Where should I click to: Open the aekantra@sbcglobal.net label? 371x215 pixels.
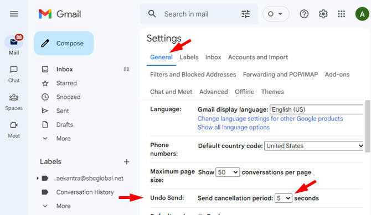tap(90, 178)
